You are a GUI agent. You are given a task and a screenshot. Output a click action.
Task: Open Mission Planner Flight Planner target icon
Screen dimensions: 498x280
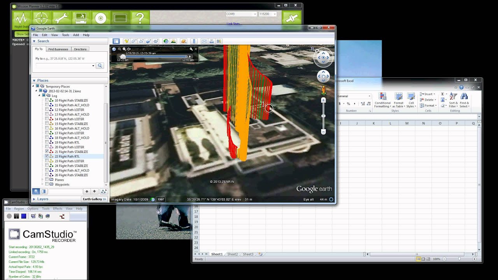pyautogui.click(x=41, y=19)
